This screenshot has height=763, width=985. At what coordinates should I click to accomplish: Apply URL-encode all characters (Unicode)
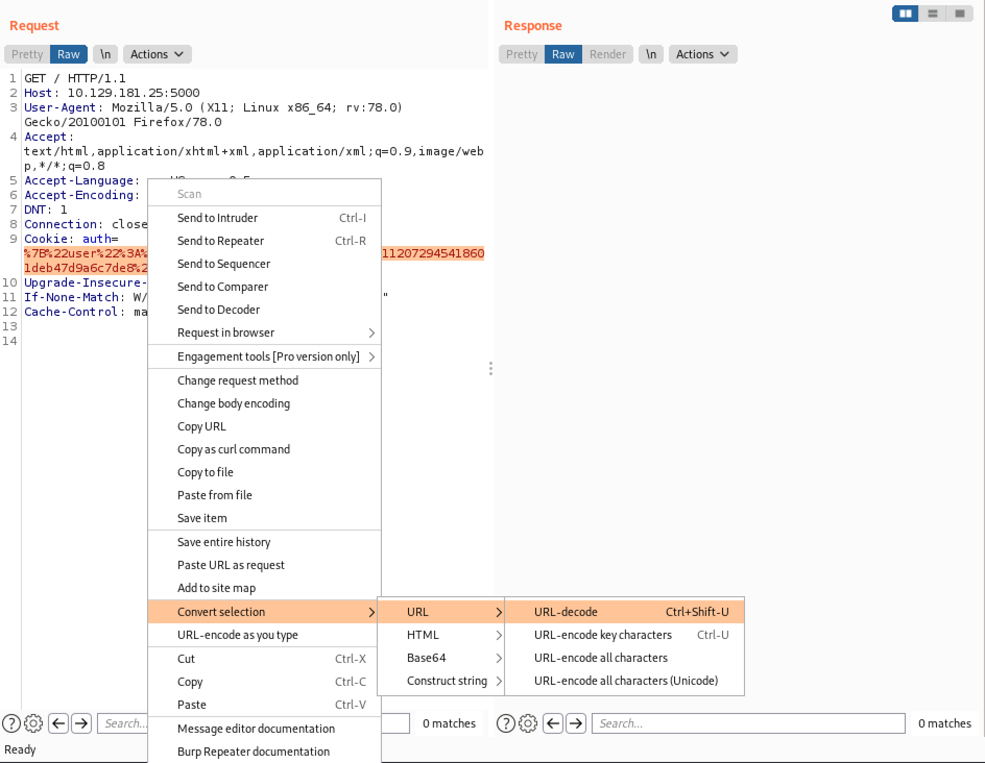pos(624,681)
